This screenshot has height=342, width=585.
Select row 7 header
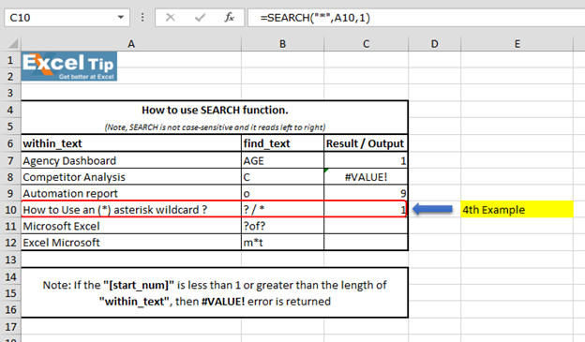click(x=10, y=161)
